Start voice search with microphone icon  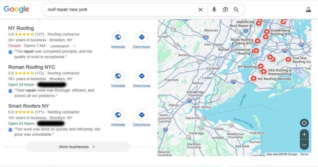pos(214,10)
